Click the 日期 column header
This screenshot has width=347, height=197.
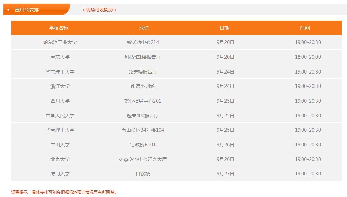tap(224, 28)
